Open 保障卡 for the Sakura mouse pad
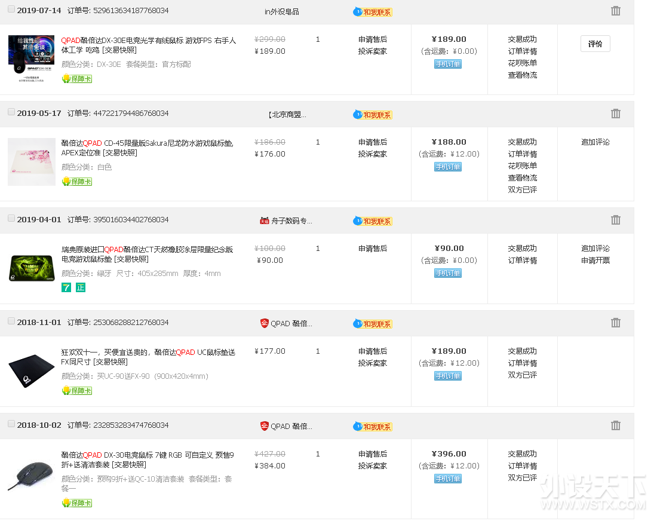The image size is (657, 521). pos(76,181)
